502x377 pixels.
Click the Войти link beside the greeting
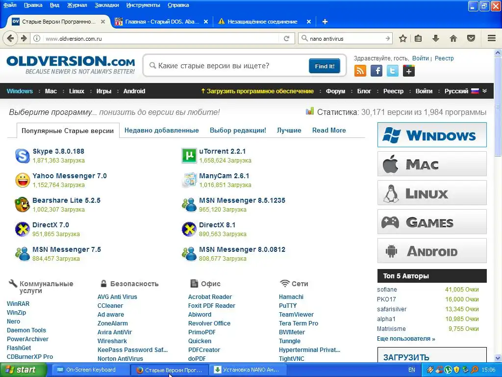click(420, 58)
